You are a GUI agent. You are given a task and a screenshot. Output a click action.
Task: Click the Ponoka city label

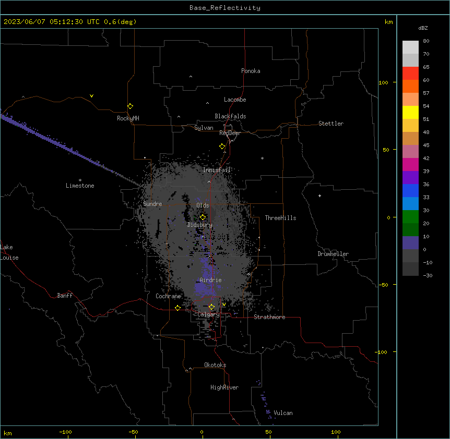coord(251,71)
